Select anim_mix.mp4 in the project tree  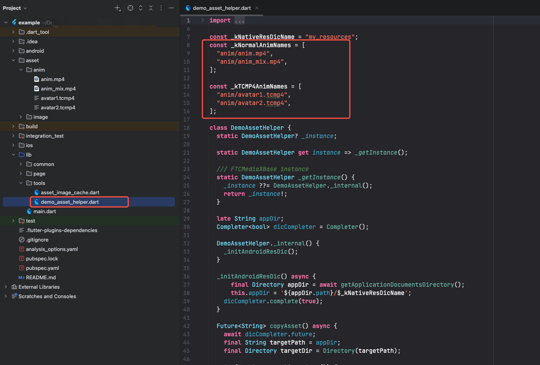(x=58, y=88)
